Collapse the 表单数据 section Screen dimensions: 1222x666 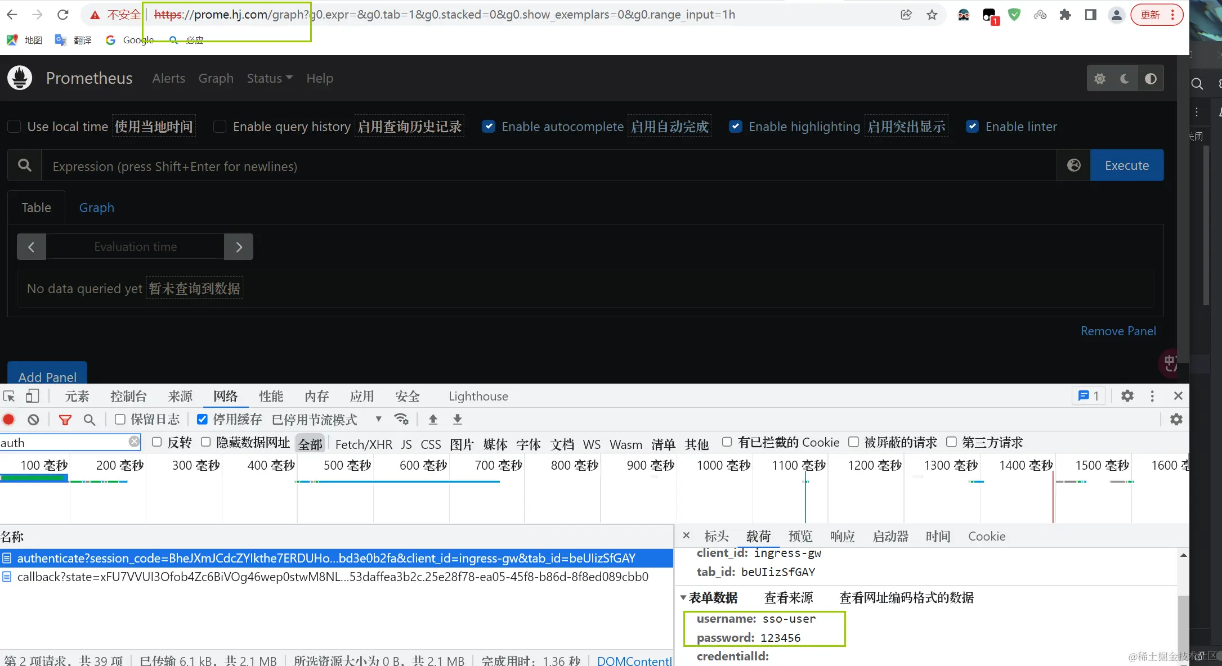click(683, 597)
